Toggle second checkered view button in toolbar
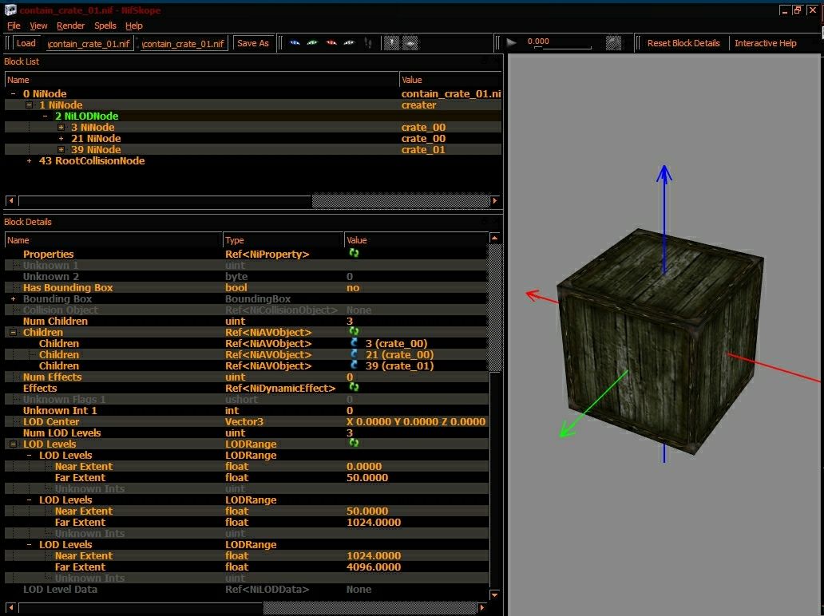This screenshot has height=616, width=824. click(x=410, y=43)
